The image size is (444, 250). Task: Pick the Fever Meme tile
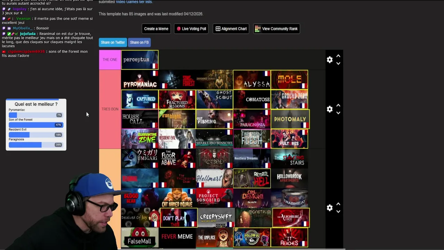click(x=177, y=238)
